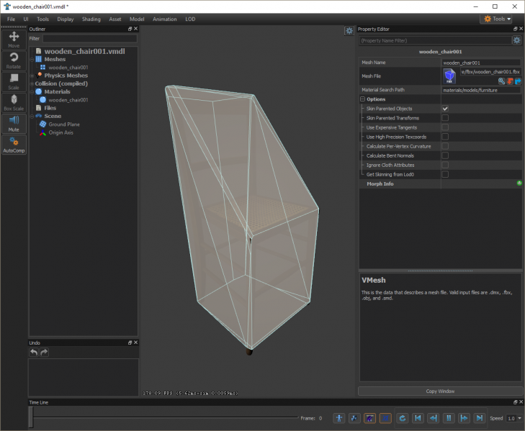Toggle the Mute speaker button

pyautogui.click(x=14, y=124)
